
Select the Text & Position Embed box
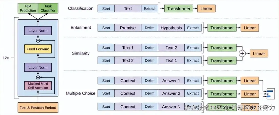[38, 108]
